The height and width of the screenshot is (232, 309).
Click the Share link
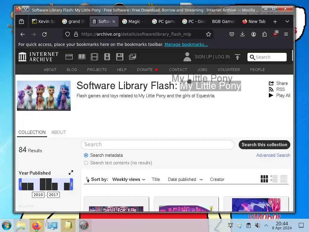278,83
